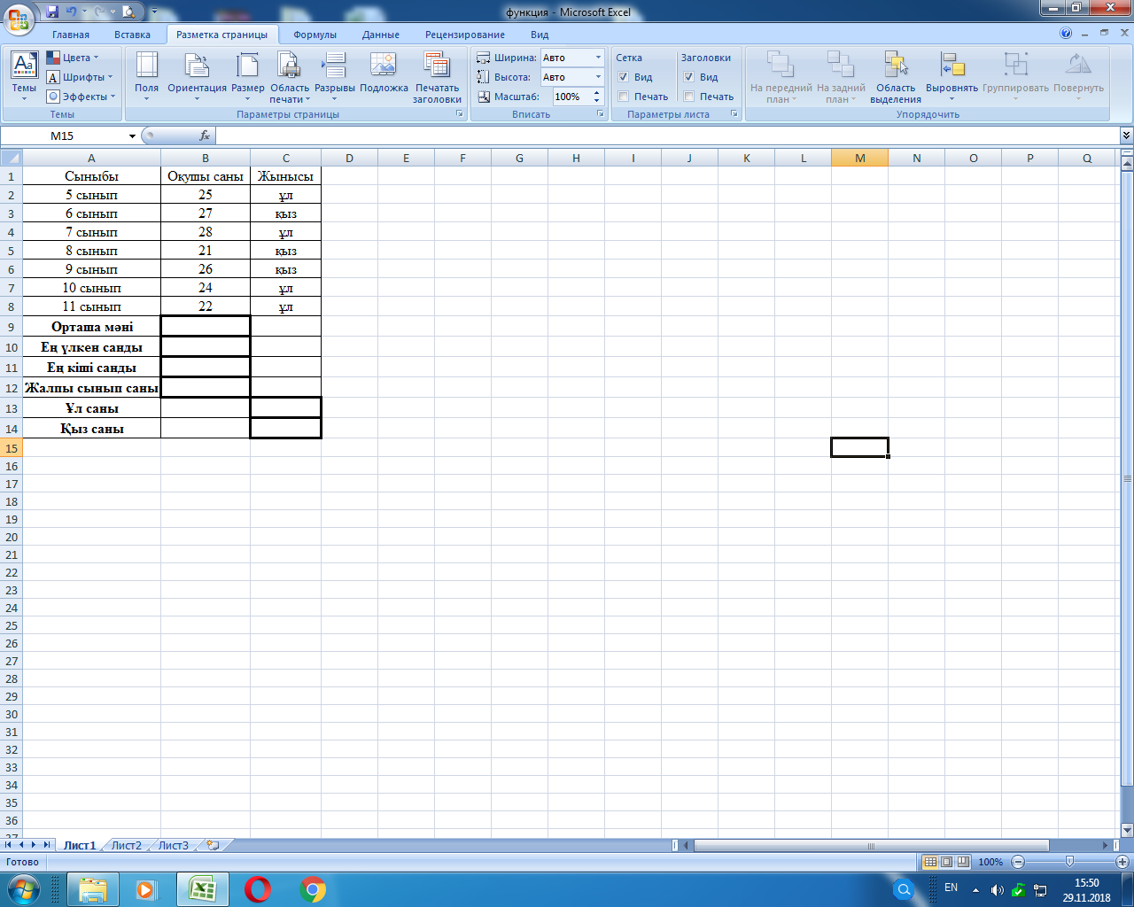Customize Quick Access Toolbar dropdown arrow
The width and height of the screenshot is (1134, 907).
pyautogui.click(x=154, y=12)
